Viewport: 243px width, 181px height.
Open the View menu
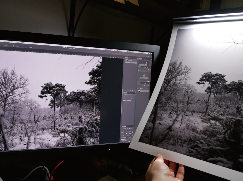point(12,42)
